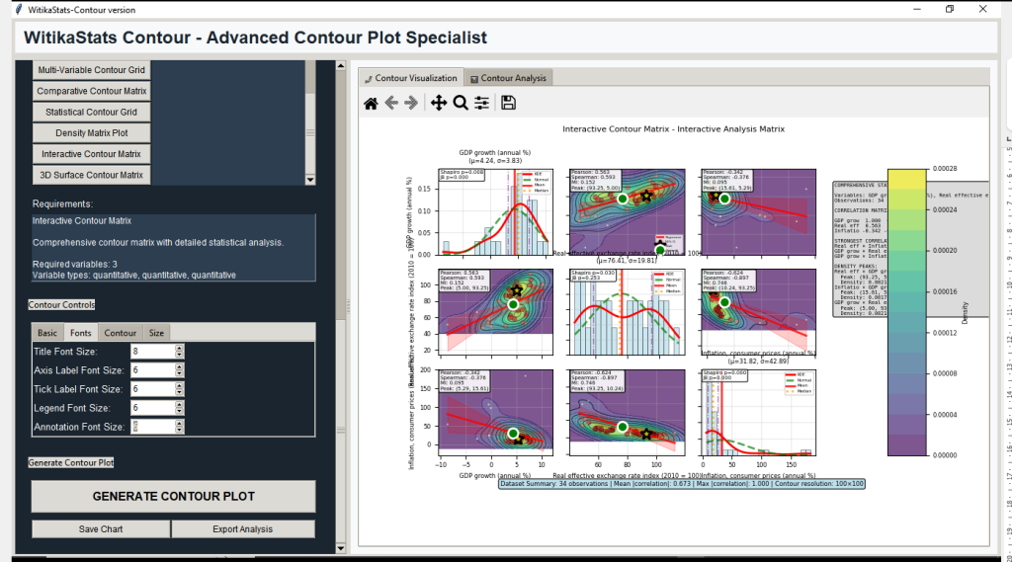Image resolution: width=1012 pixels, height=562 pixels.
Task: Switch to Contour Analysis tab
Action: [509, 78]
